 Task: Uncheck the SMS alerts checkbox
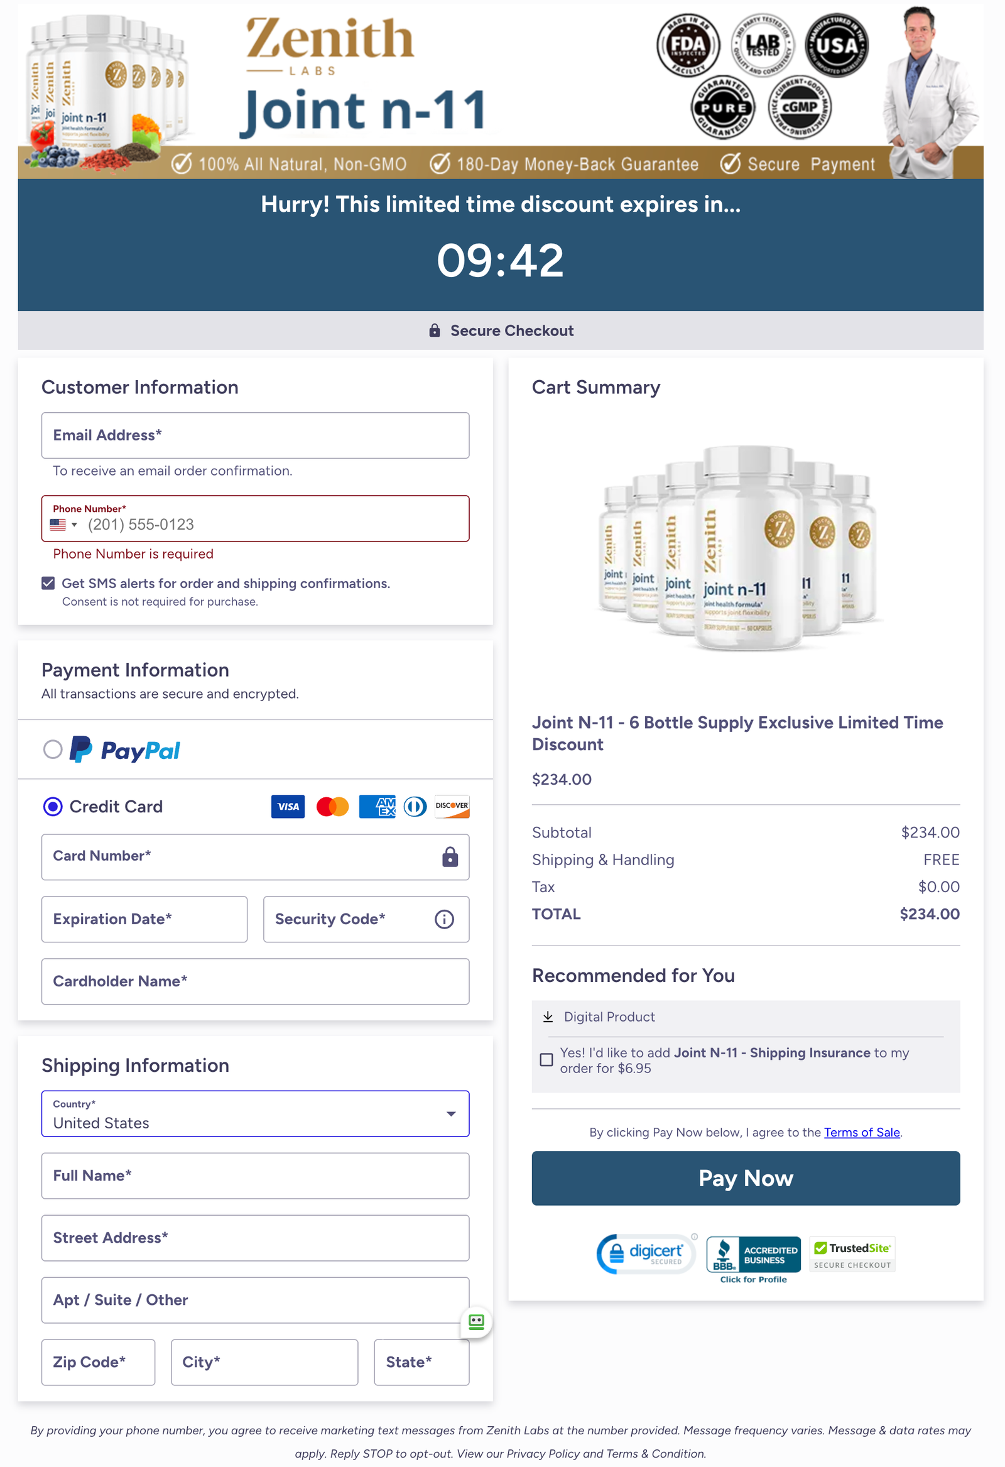click(48, 583)
